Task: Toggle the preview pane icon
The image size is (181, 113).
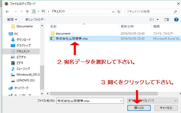Action: pyautogui.click(x=167, y=20)
